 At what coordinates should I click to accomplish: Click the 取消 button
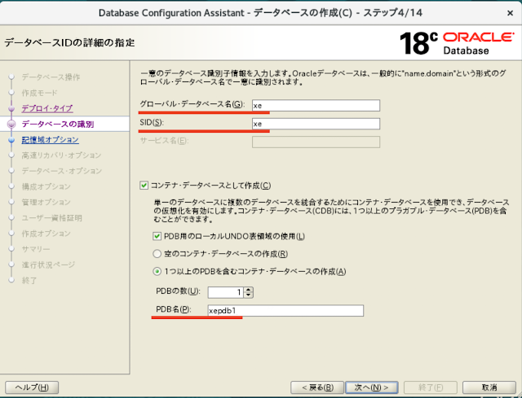[489, 387]
